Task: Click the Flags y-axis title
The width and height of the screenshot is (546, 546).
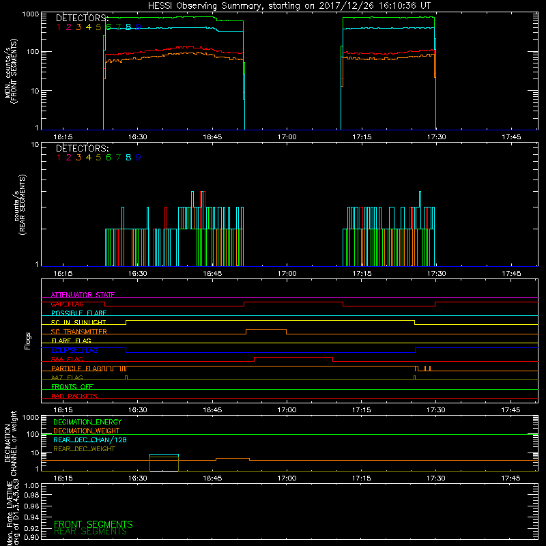Action: [28, 341]
